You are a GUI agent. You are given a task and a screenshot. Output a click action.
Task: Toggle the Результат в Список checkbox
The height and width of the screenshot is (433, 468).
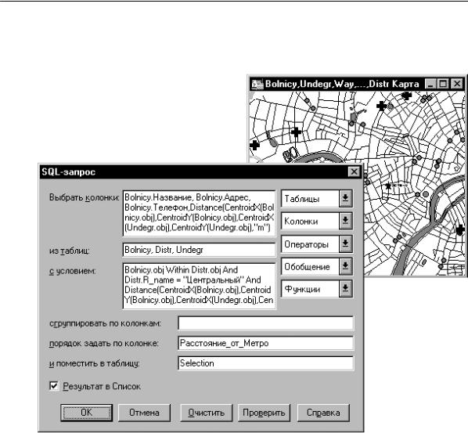coord(54,386)
